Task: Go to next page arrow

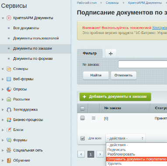Action: pyautogui.click(x=100, y=154)
